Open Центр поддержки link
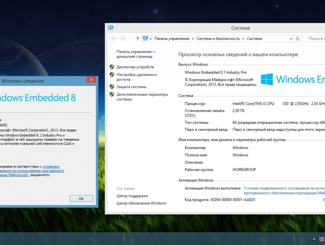 pyautogui.click(x=132, y=196)
